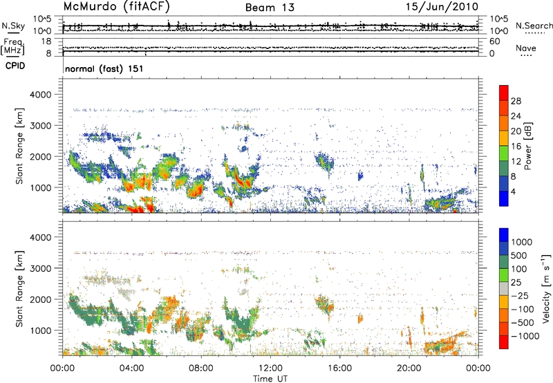
Task: Click the bright blue bottom of power colorbar
Action: coord(504,198)
